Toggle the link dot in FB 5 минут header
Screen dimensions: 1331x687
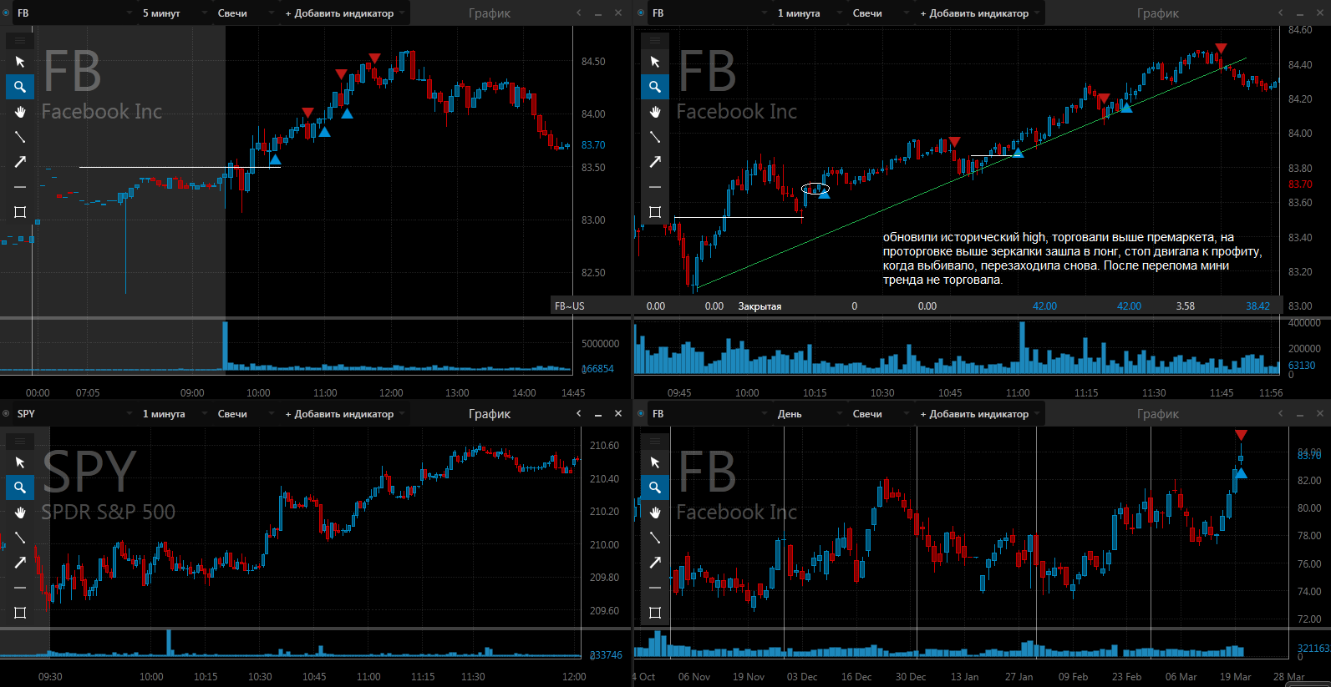[6, 13]
